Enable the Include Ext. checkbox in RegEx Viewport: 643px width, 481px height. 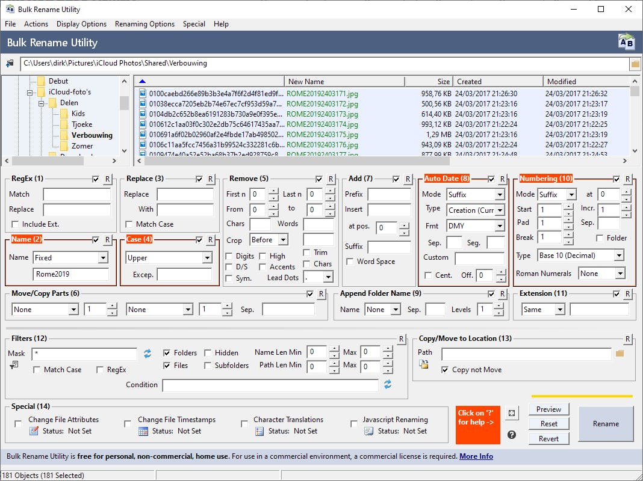point(16,224)
